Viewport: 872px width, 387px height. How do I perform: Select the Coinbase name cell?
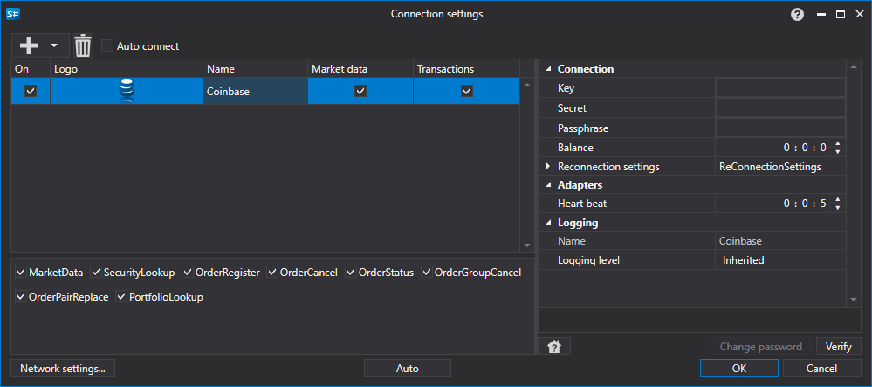(255, 92)
